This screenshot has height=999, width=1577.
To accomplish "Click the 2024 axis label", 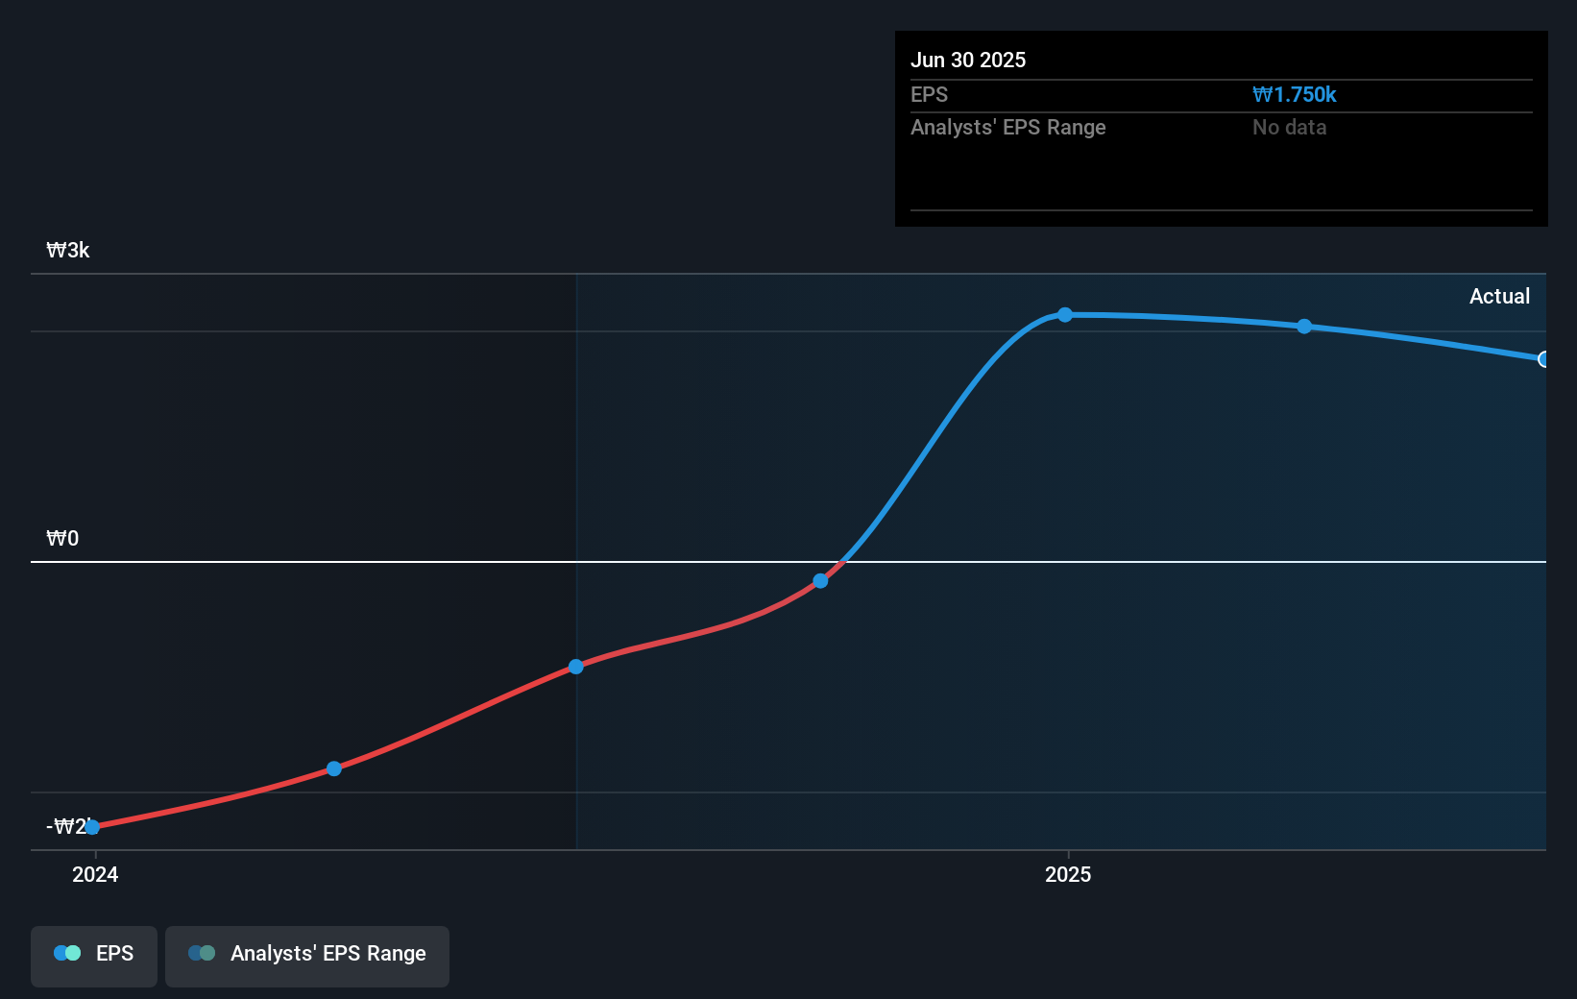I will click(x=93, y=874).
